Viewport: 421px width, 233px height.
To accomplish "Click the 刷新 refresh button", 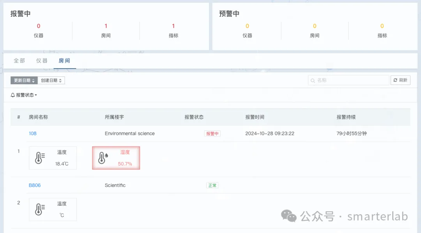I will click(x=400, y=80).
